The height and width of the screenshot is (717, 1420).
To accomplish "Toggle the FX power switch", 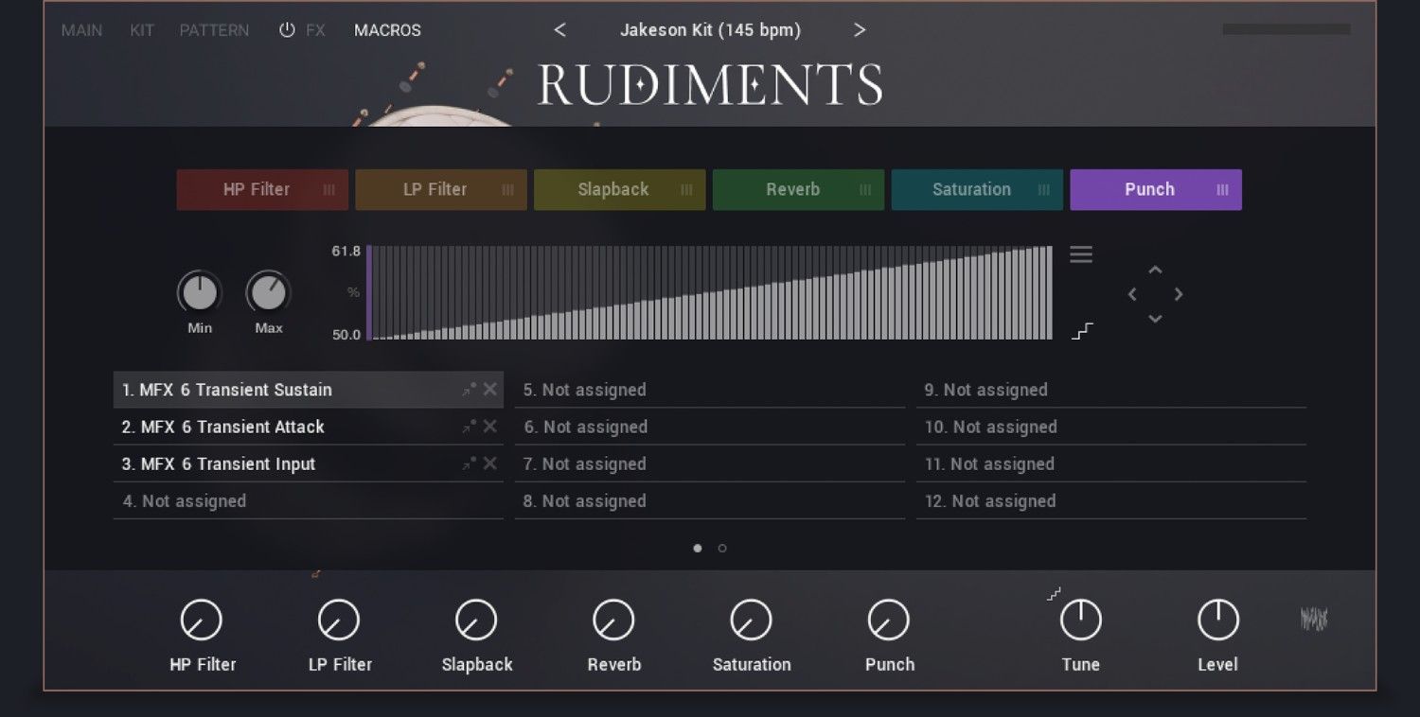I will click(286, 29).
